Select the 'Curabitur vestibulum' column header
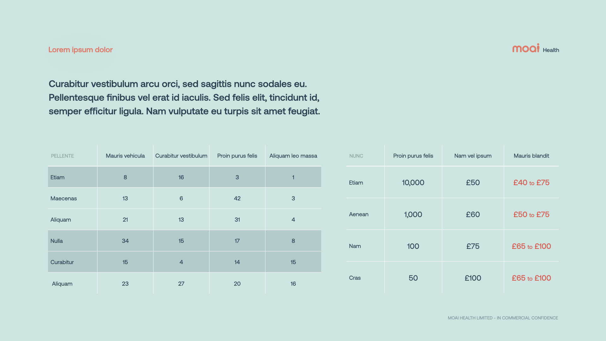 click(181, 156)
